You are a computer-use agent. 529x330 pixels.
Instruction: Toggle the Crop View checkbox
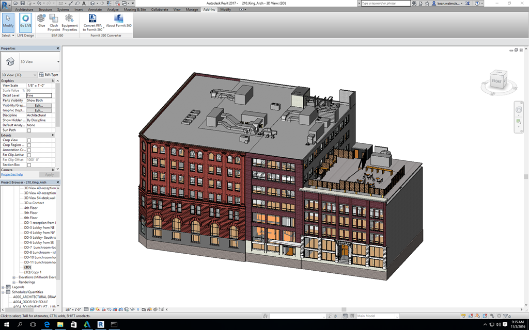coord(29,140)
